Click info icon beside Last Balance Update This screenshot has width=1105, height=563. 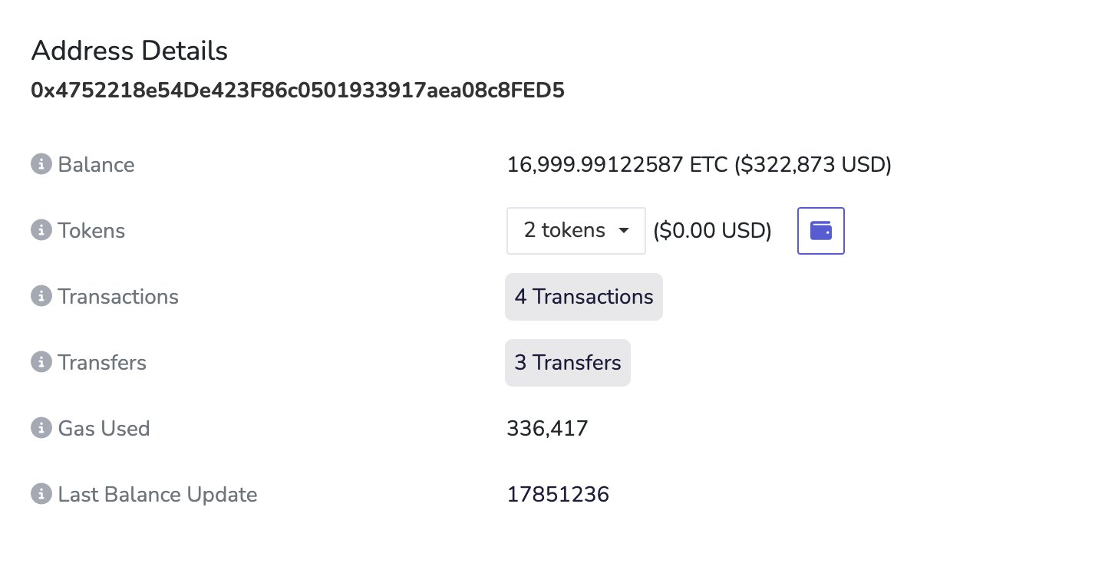point(40,494)
